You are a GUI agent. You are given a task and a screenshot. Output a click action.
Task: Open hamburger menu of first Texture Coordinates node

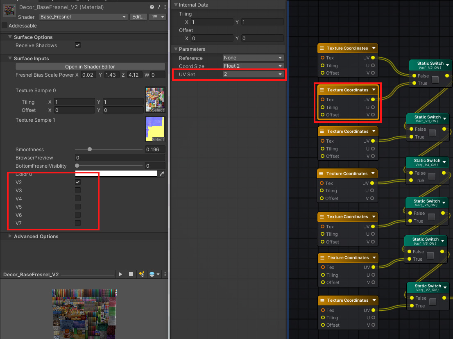(322, 48)
